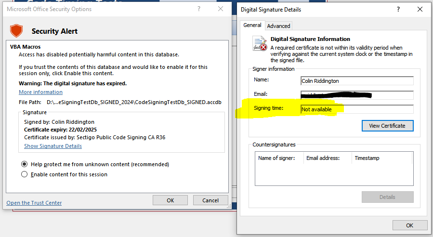The height and width of the screenshot is (237, 433).
Task: Click the Signing time field Not available
Action: pyautogui.click(x=357, y=109)
